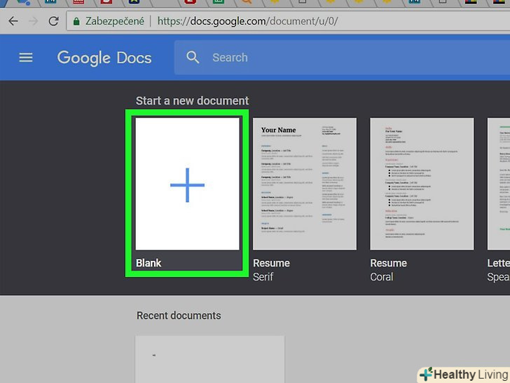The image size is (510, 383).
Task: Go back with the browser back arrow
Action: tap(13, 21)
